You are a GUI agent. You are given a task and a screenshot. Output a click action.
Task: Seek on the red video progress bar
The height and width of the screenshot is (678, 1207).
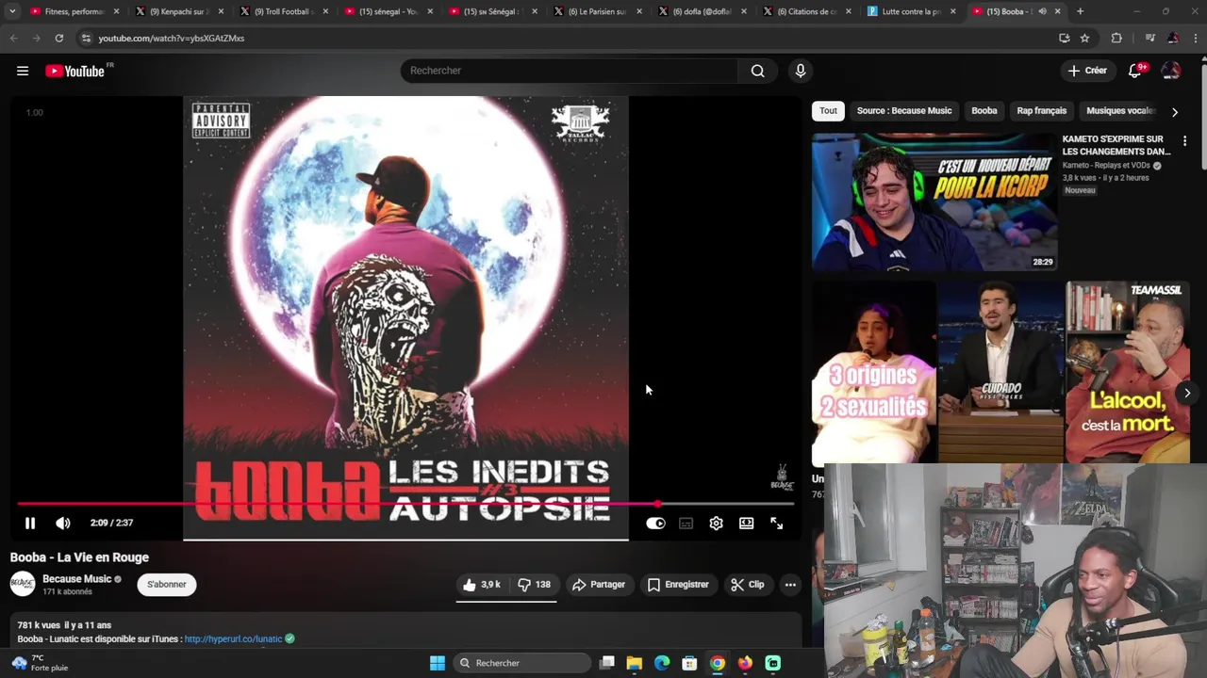coord(405,505)
